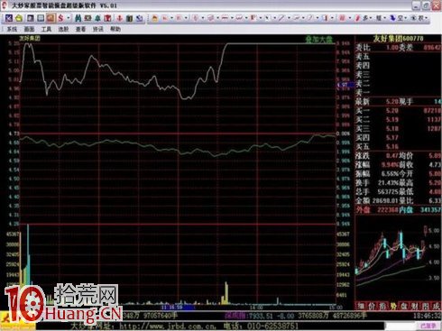Open the 资讯 menu
The image size is (442, 331).
click(97, 29)
